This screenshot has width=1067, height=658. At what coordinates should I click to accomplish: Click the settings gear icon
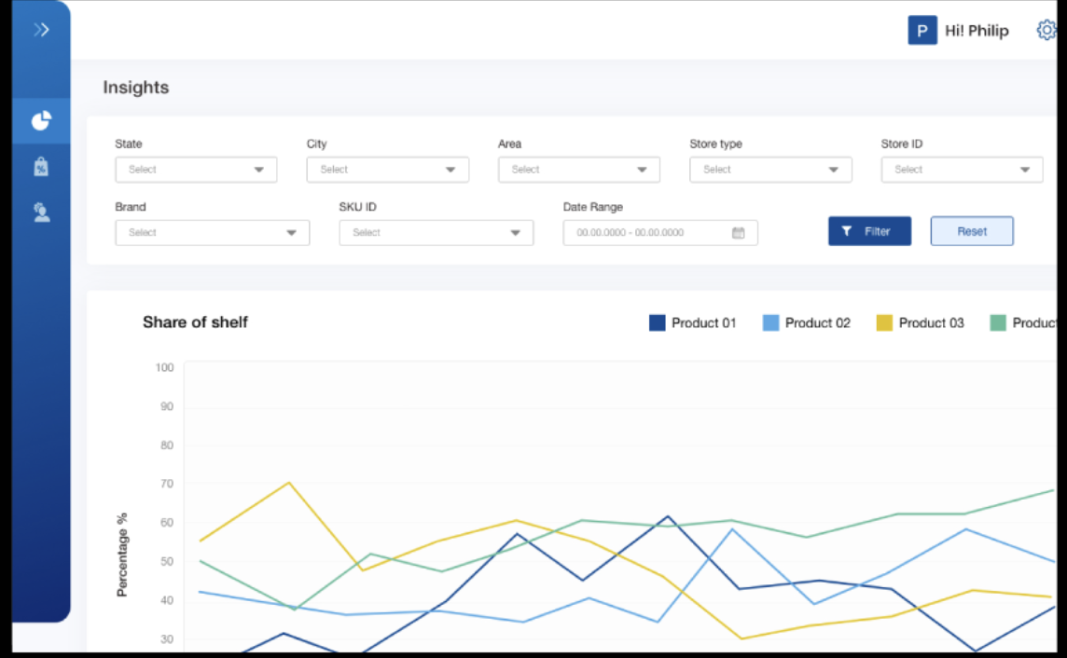1046,31
